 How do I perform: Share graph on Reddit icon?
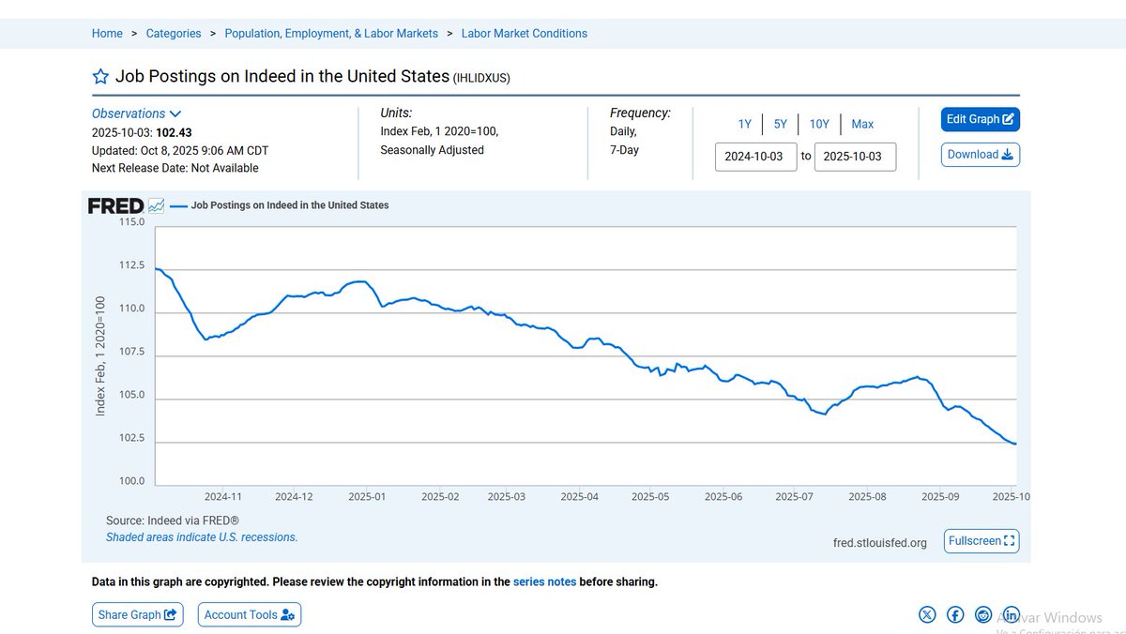[x=983, y=614]
